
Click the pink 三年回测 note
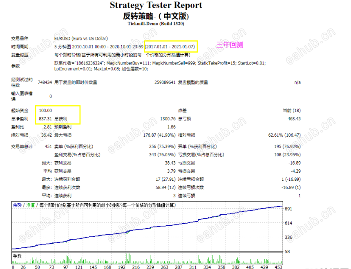tap(230, 45)
